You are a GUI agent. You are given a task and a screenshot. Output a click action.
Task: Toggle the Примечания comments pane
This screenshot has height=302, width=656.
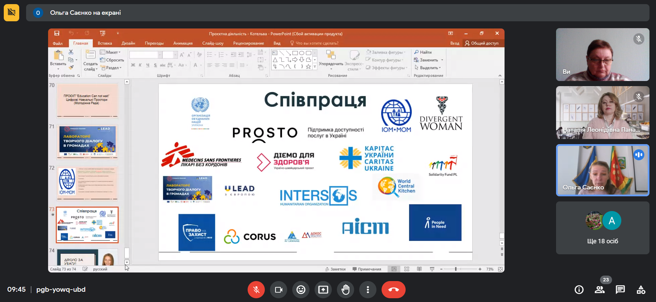pos(367,269)
